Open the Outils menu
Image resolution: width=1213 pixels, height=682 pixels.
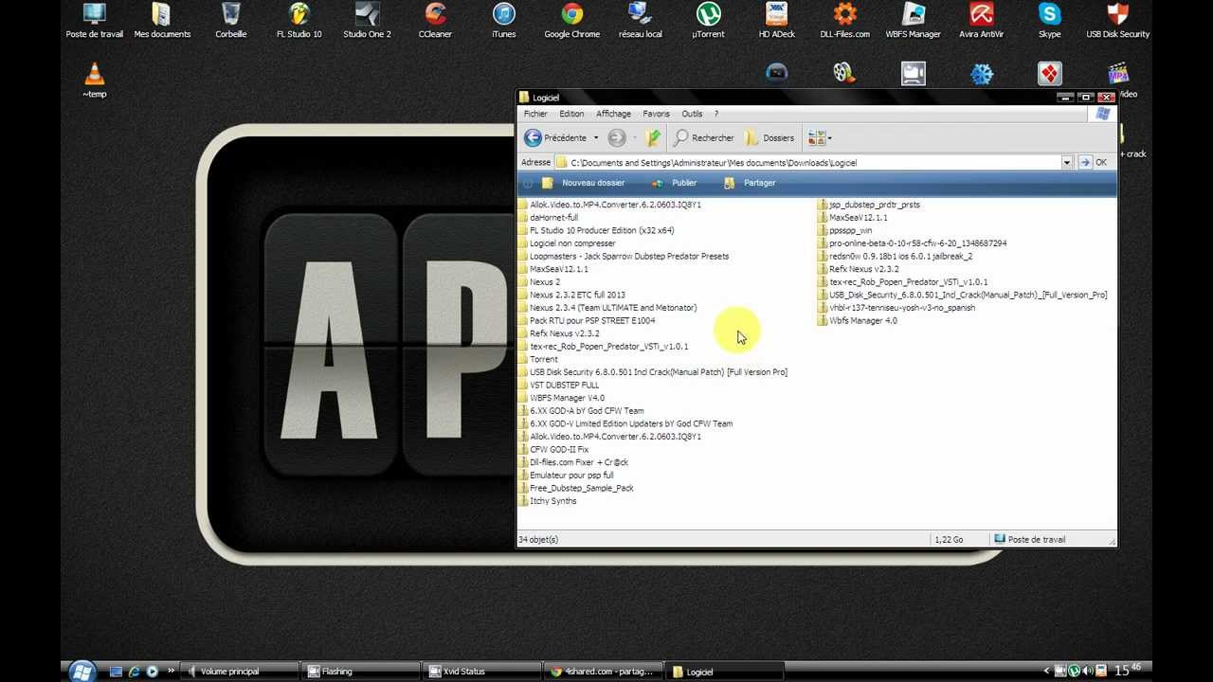click(692, 114)
